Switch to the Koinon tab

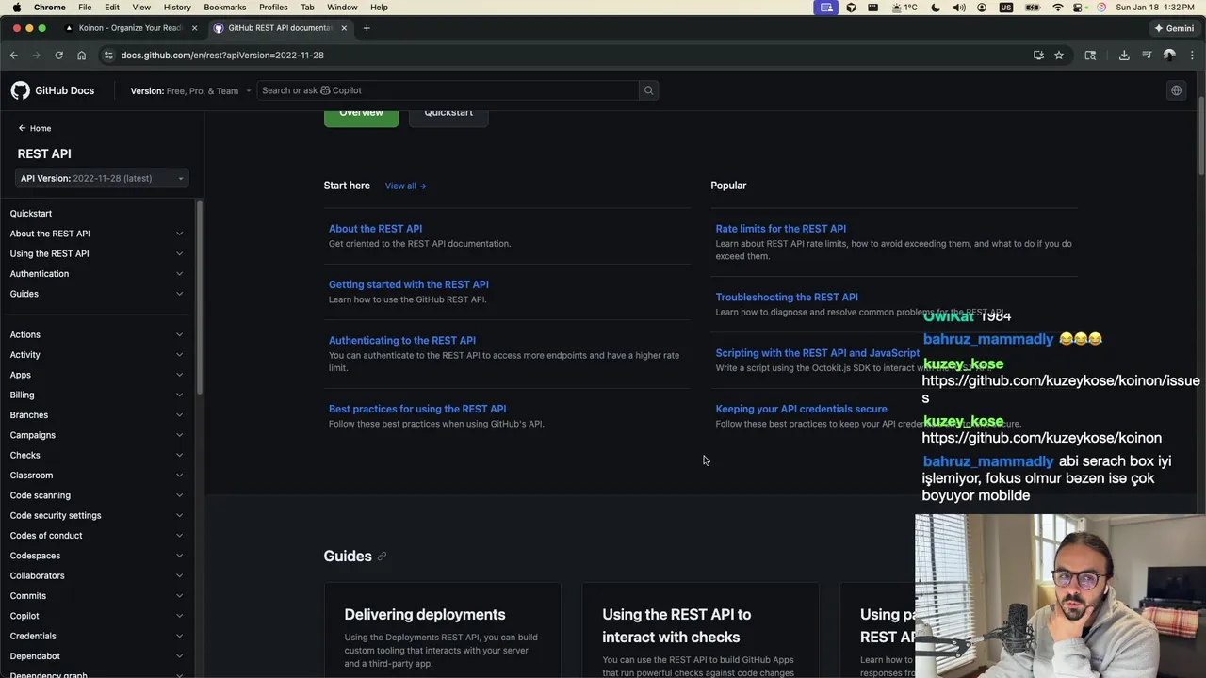(130, 28)
